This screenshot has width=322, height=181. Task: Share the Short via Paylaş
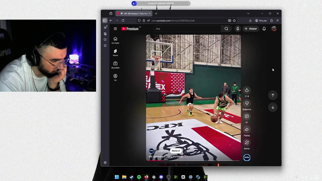click(247, 129)
